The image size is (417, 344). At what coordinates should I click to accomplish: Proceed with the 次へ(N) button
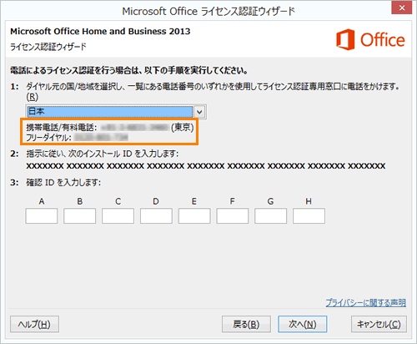click(303, 324)
